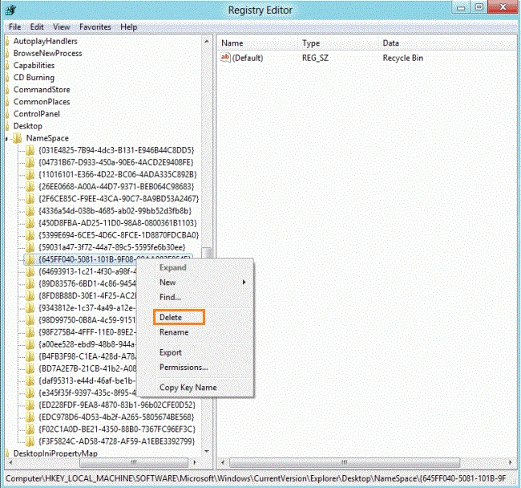Click values pane horizontal scroll left arrow
Screen dimensions: 521x488
pyautogui.click(x=223, y=462)
